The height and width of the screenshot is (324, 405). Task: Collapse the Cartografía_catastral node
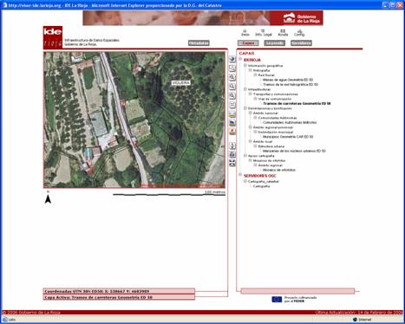pyautogui.click(x=245, y=181)
